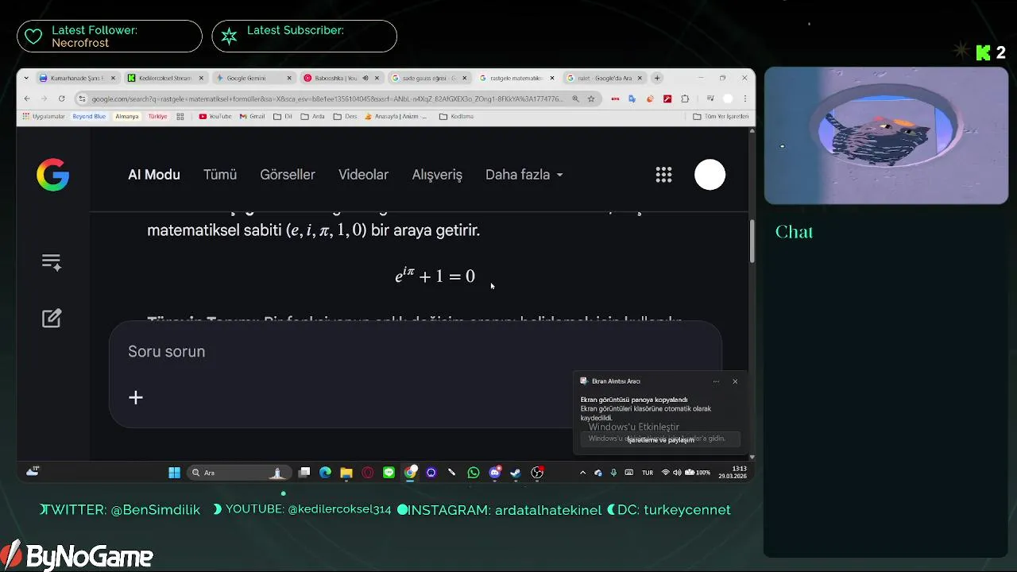Viewport: 1017px width, 572px height.
Task: Go forward in Chrome history
Action: (x=44, y=99)
